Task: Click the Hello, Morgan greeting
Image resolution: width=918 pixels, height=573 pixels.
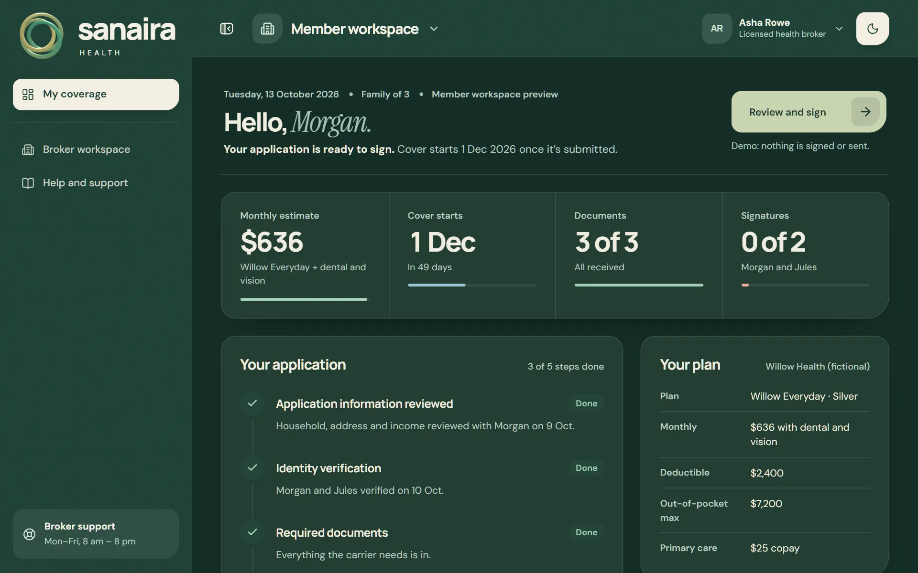Action: click(x=297, y=122)
